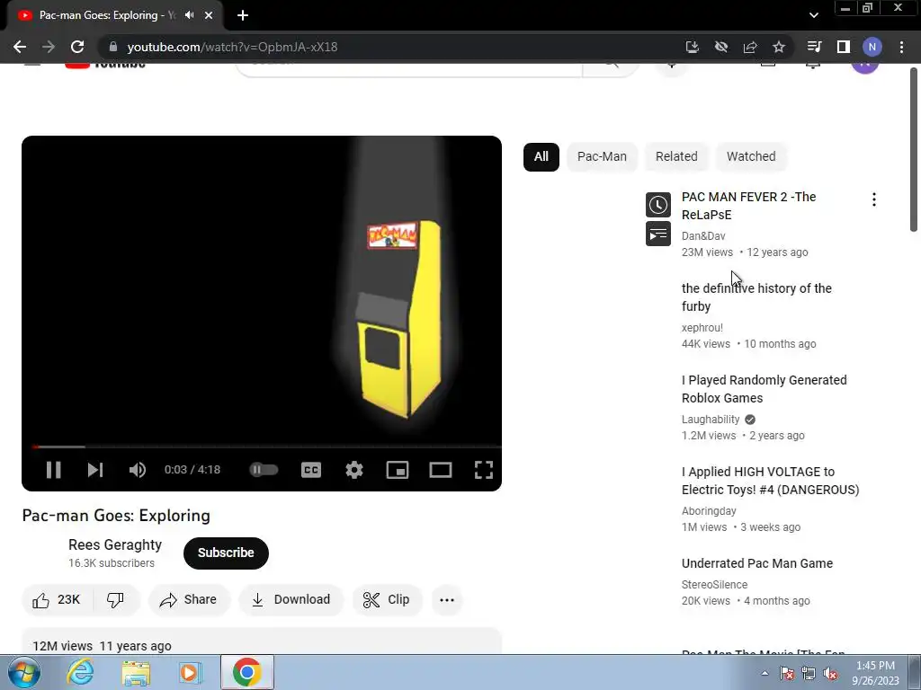
Task: Open the Rees Geraghty channel name
Action: tap(115, 544)
